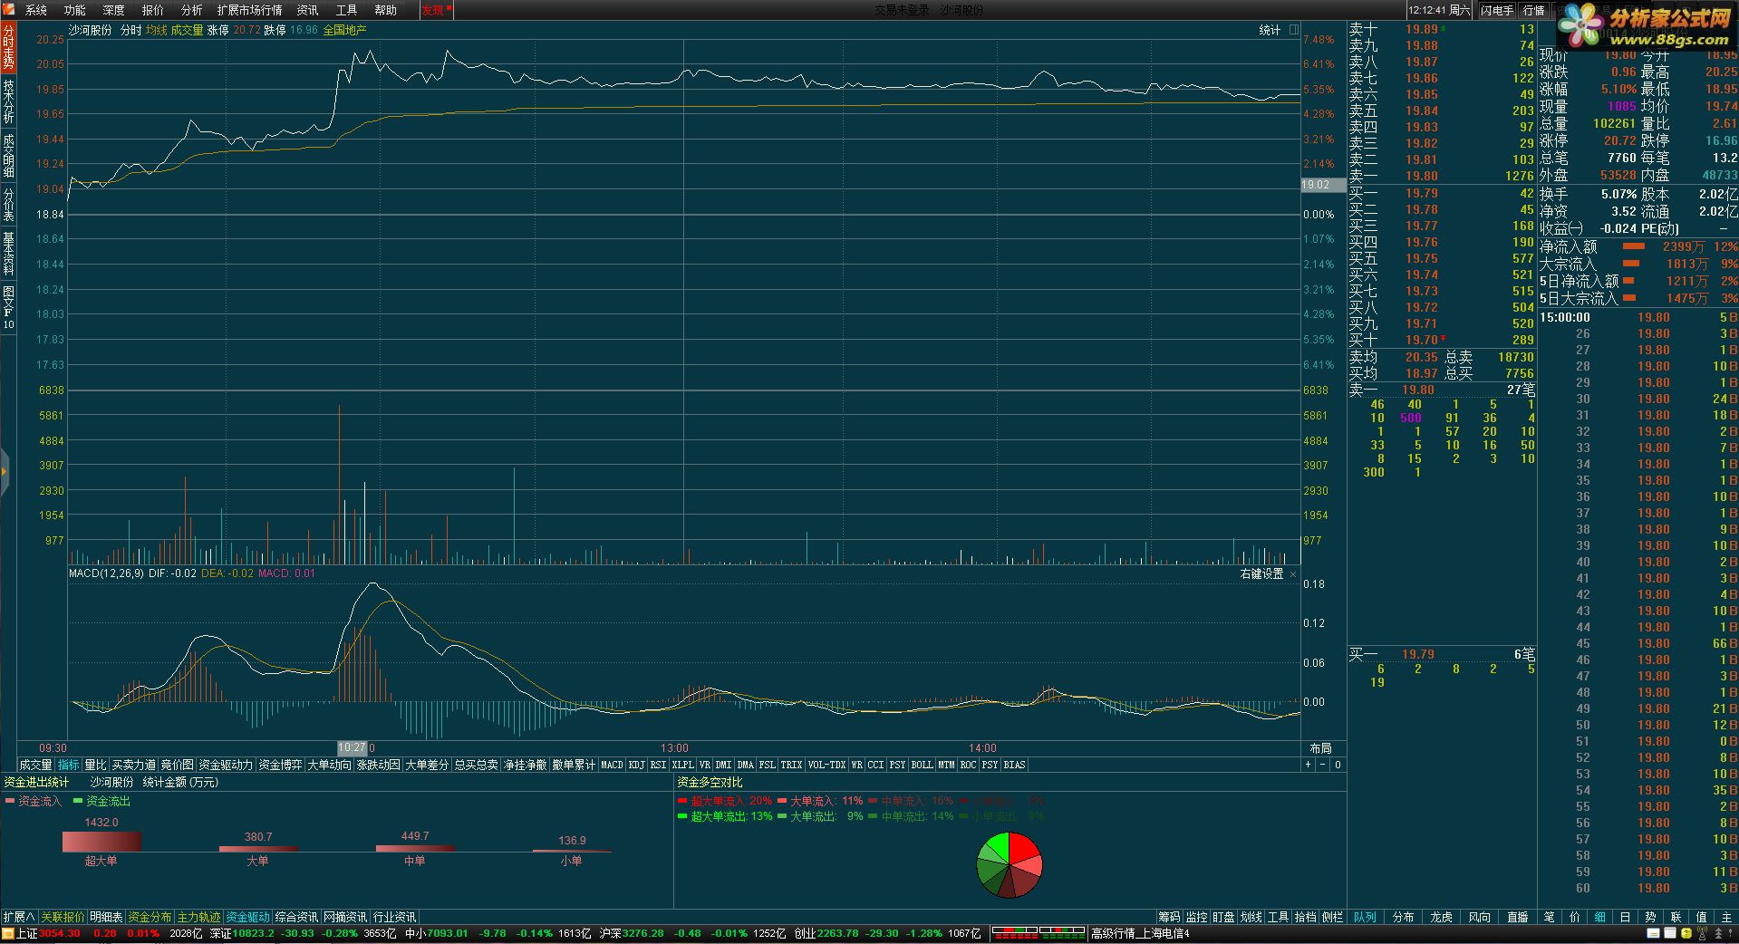
Task: Click the 超大单 inflow bar 1432.0
Action: 101,842
